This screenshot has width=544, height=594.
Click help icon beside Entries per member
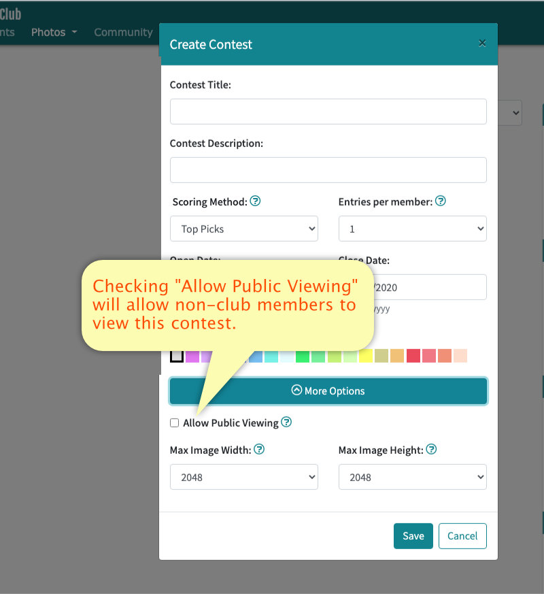tap(440, 201)
